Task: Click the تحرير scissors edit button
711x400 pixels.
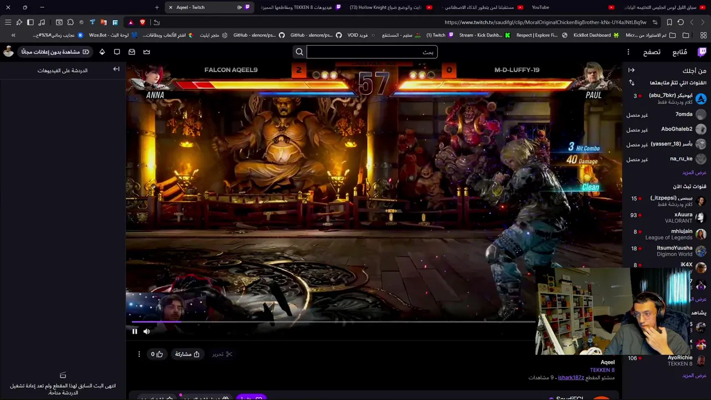Action: [222, 354]
